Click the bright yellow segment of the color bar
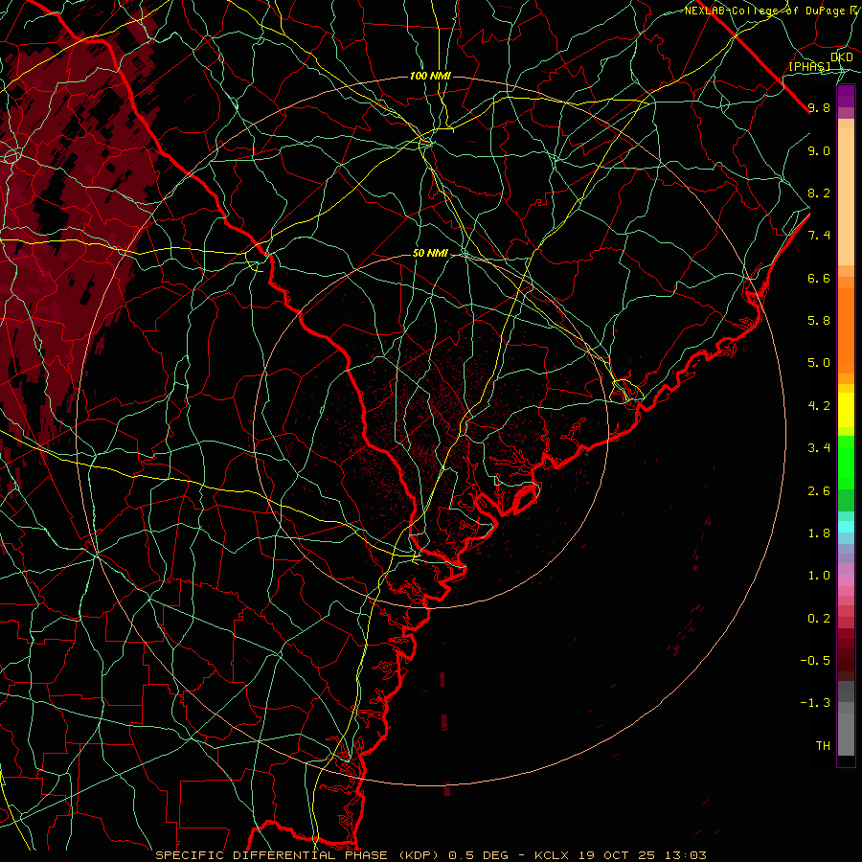The width and height of the screenshot is (862, 862). (x=846, y=410)
